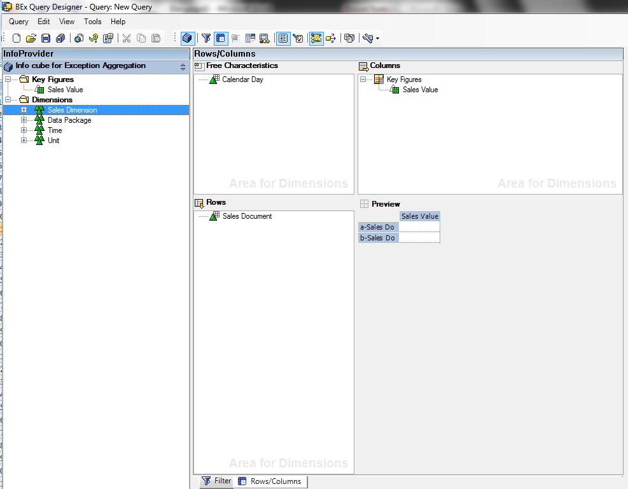Switch to the Rows/Columns bottom tab
The width and height of the screenshot is (628, 489).
pos(270,481)
